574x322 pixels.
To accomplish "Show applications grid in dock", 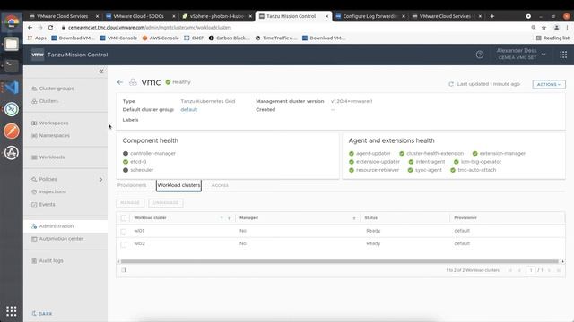I will tap(12, 311).
